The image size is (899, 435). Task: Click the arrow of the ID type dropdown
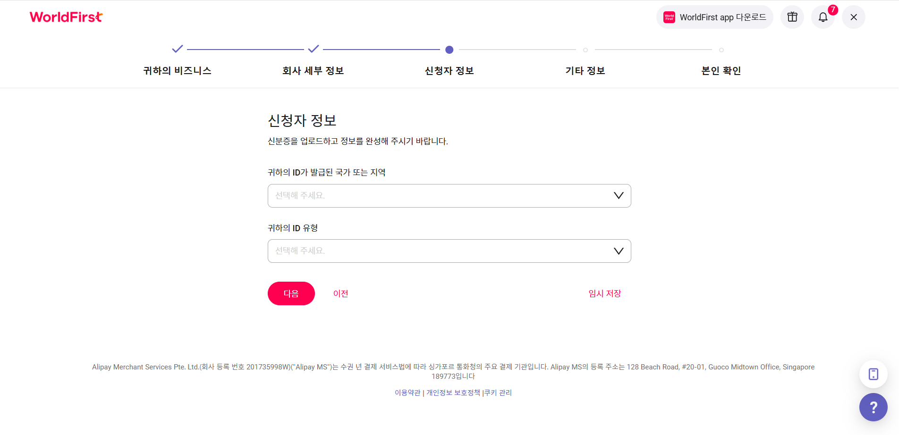(619, 251)
